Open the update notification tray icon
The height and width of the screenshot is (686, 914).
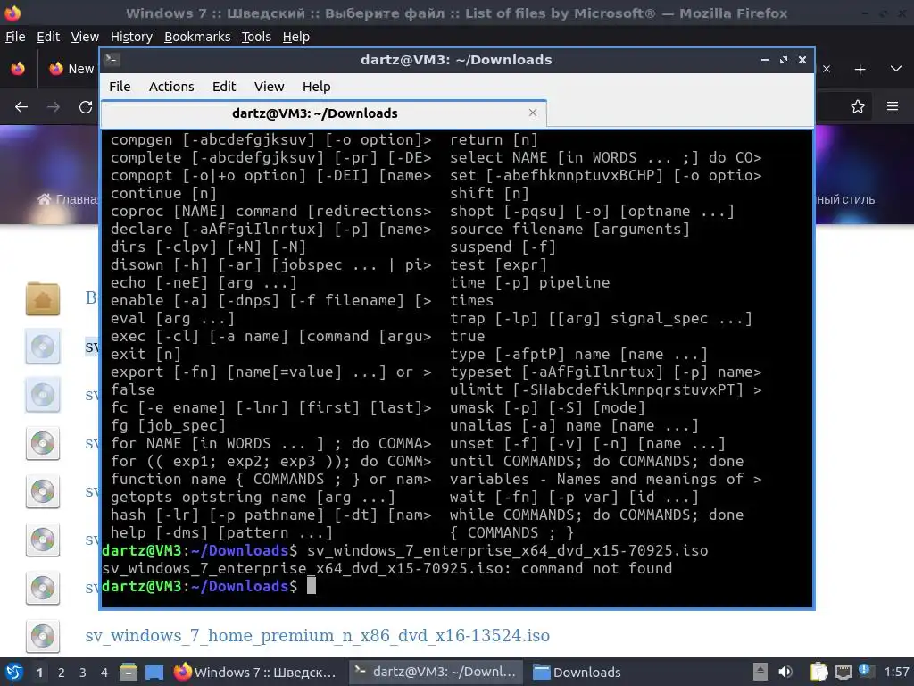(x=865, y=672)
